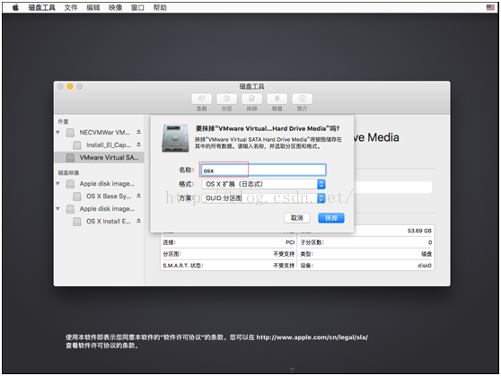
Task: Open the Apple menu
Action: coord(15,7)
